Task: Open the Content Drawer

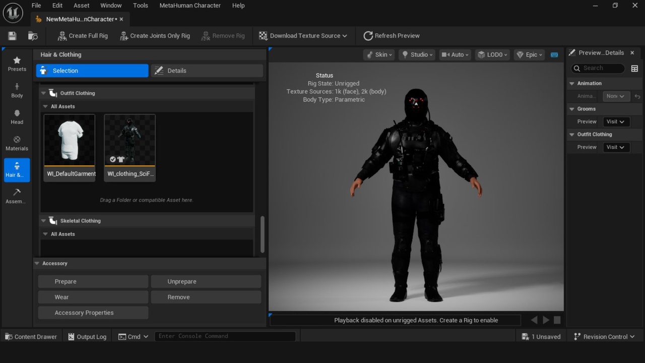Action: coord(31,337)
